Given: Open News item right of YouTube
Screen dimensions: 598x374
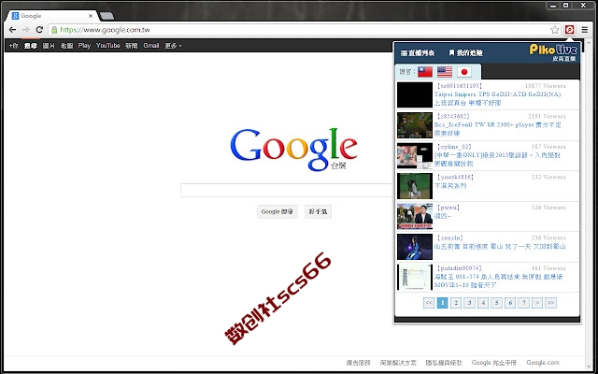Looking at the screenshot, I should point(131,46).
